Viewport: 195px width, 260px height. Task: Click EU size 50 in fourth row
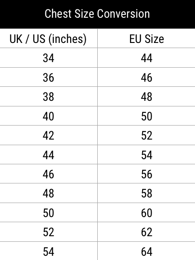click(x=146, y=116)
